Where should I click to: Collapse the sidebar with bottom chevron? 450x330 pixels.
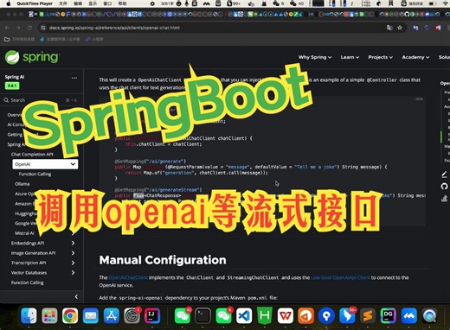pyautogui.click(x=76, y=296)
